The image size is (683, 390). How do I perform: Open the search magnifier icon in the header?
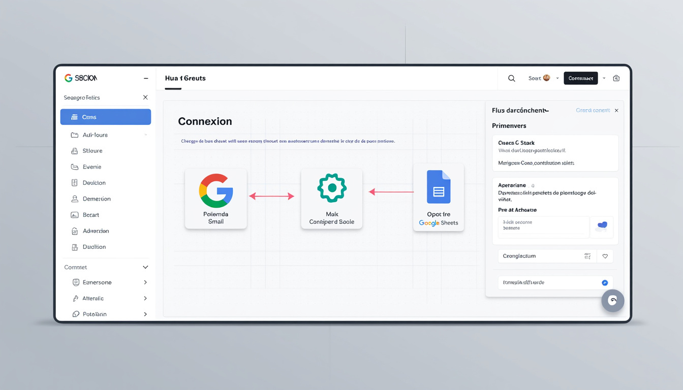click(512, 78)
